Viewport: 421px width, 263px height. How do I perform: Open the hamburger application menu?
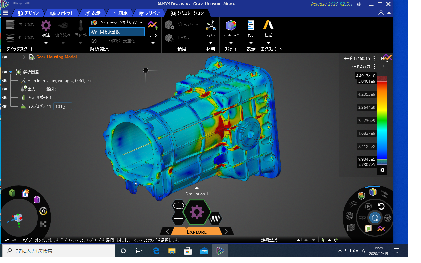click(x=6, y=13)
